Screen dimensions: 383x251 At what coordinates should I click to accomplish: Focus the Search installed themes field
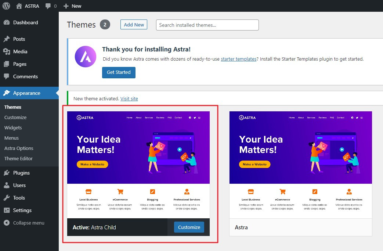[x=207, y=25]
